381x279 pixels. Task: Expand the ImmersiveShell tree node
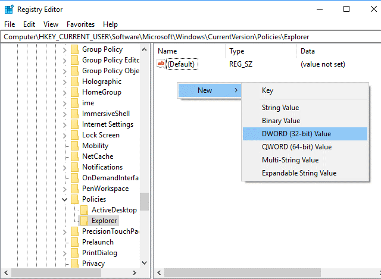pos(65,114)
